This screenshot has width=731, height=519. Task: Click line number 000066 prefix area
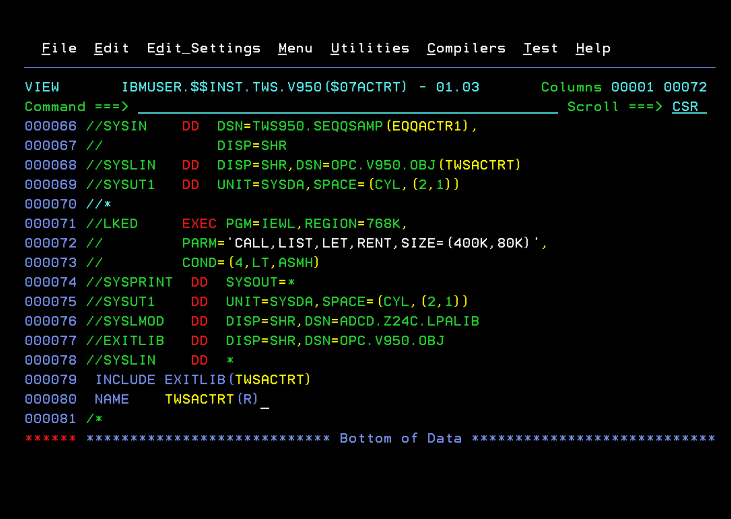[x=50, y=126]
